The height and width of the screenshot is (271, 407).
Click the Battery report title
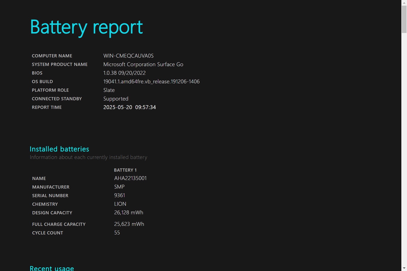[86, 27]
